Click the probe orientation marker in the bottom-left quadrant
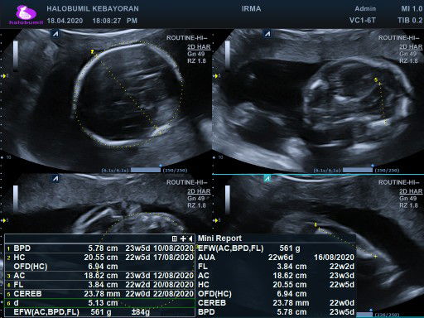The image size is (424, 318). 55,178
